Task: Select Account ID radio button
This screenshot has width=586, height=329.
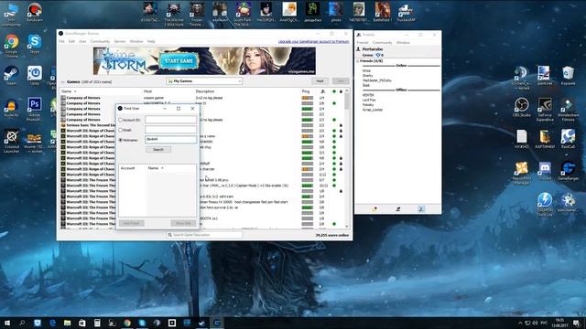Action: click(120, 120)
